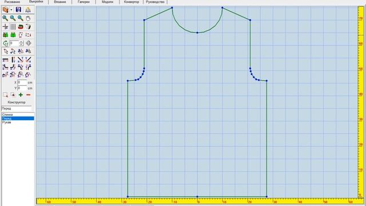Toggle the grid display icon

pos(13,27)
